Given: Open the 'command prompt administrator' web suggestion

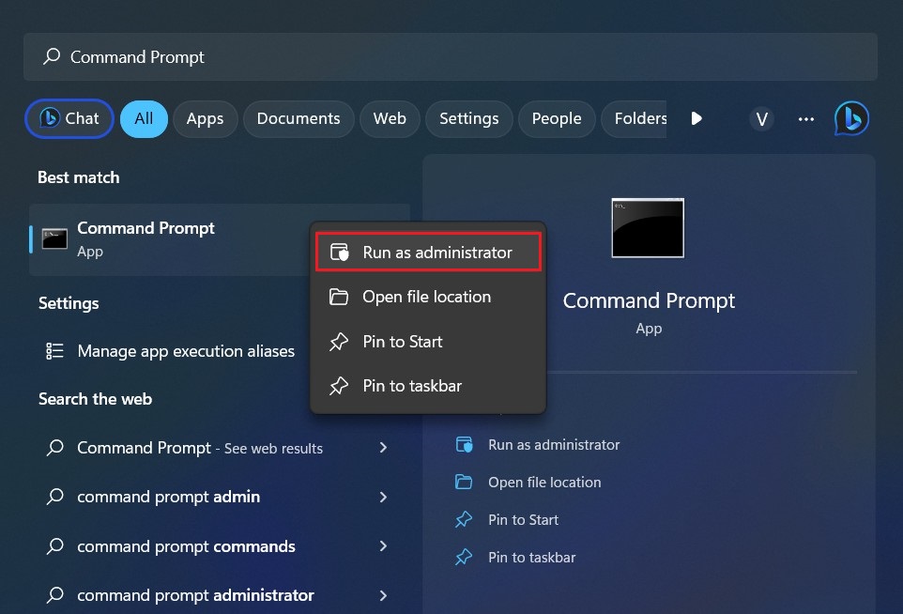Looking at the screenshot, I should click(x=220, y=595).
